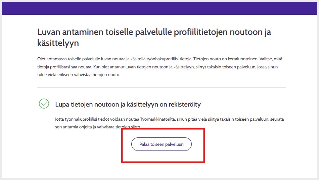Click the purple header bar

point(159,8)
